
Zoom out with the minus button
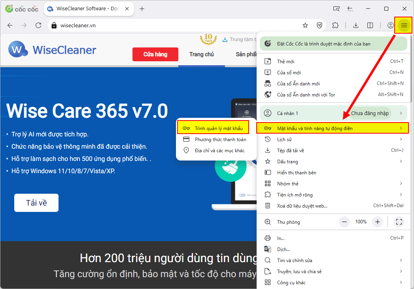click(x=344, y=222)
